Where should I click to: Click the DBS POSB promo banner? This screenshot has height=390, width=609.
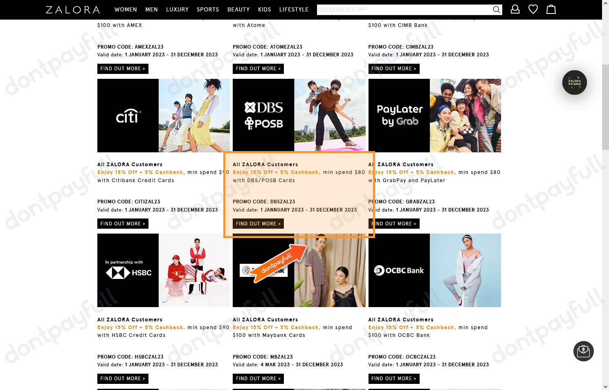point(299,116)
